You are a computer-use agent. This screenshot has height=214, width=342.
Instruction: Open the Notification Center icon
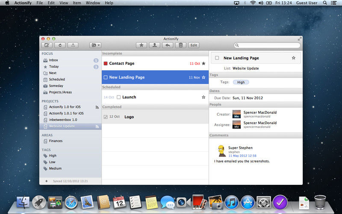tap(333, 3)
